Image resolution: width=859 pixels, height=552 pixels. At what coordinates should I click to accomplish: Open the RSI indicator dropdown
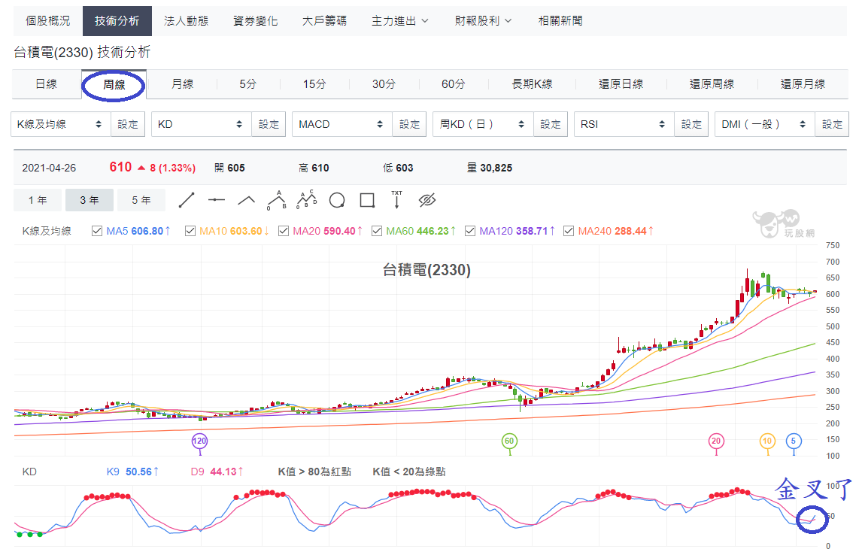click(x=624, y=124)
